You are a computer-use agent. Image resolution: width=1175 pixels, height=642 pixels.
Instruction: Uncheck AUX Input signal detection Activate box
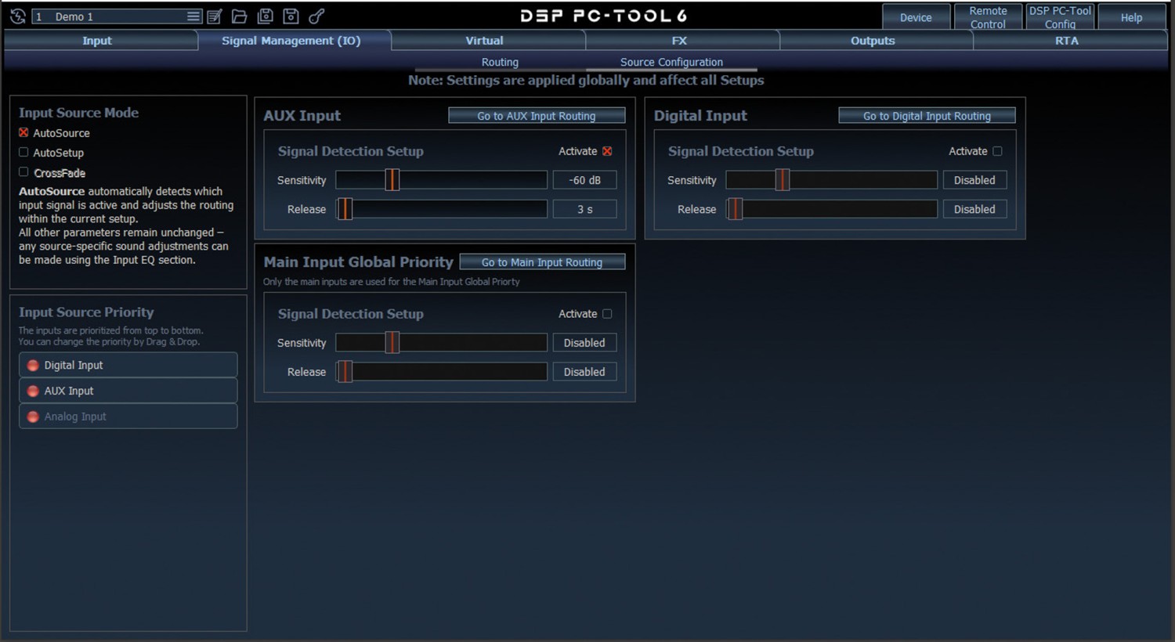pos(607,151)
